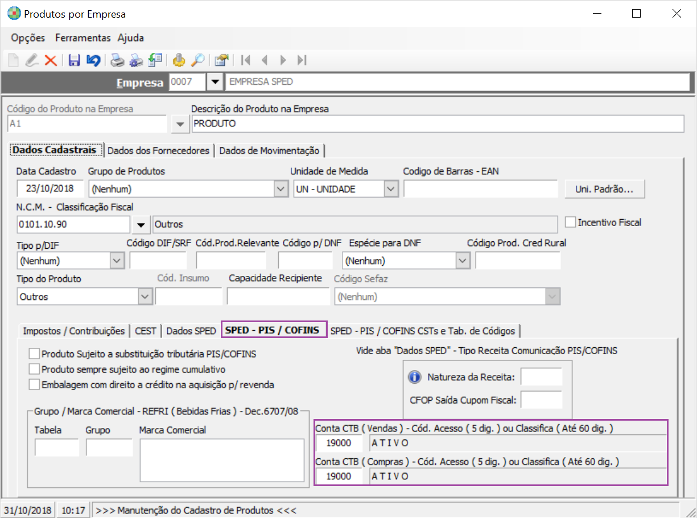Enable the Incentivo Fiscal checkbox
The height and width of the screenshot is (518, 697).
point(570,222)
